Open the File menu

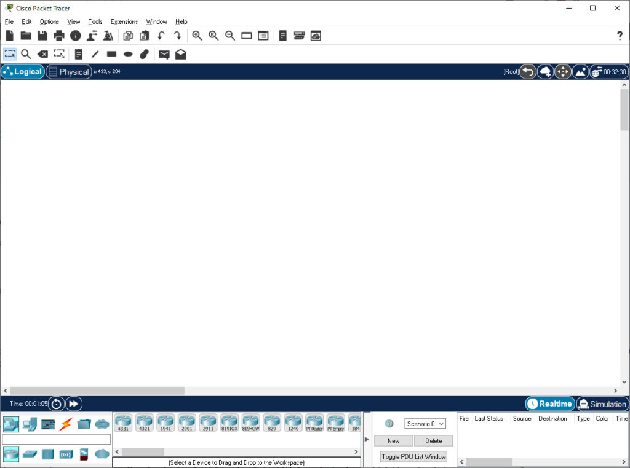pyautogui.click(x=9, y=21)
